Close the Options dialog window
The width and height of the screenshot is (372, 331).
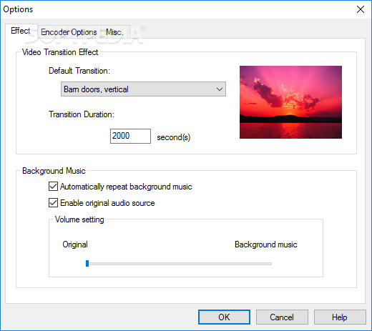click(x=361, y=9)
